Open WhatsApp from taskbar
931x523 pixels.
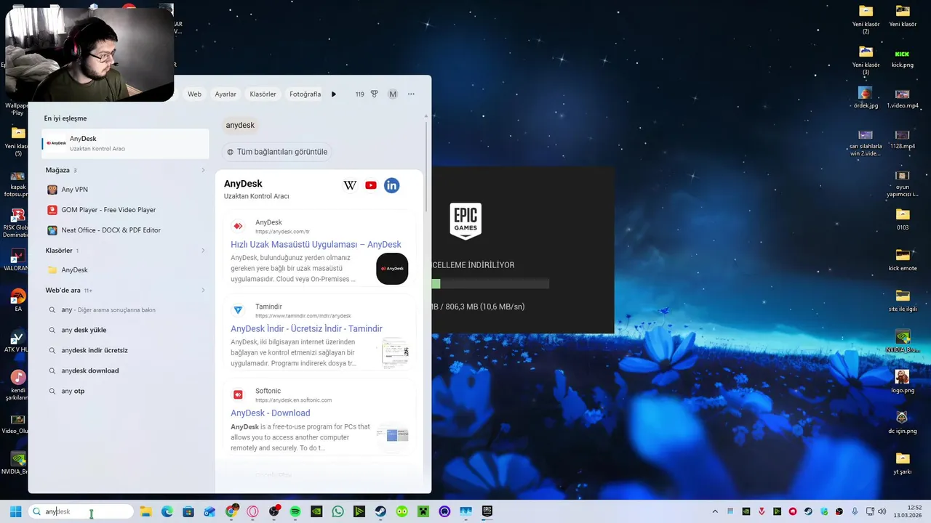[338, 511]
